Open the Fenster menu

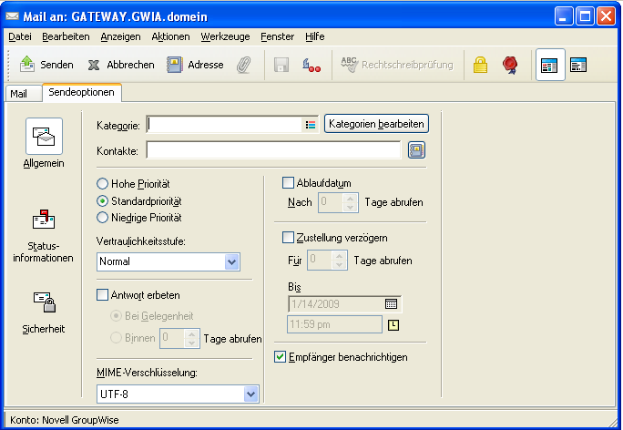tap(277, 36)
